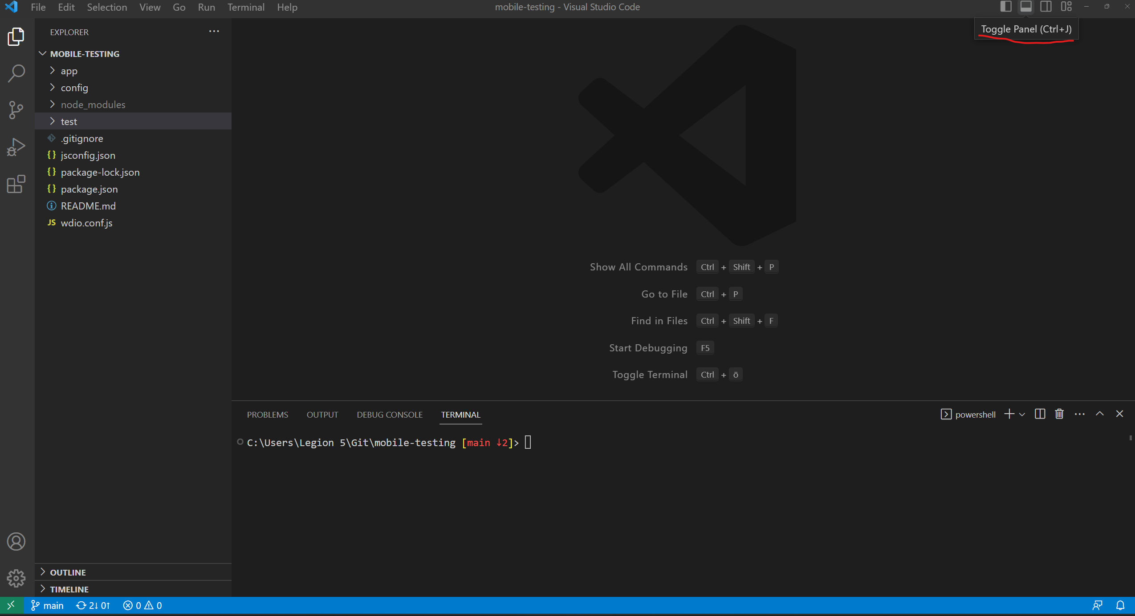Toggle Secondary Side Bar from title bar
The height and width of the screenshot is (616, 1135).
click(x=1046, y=7)
